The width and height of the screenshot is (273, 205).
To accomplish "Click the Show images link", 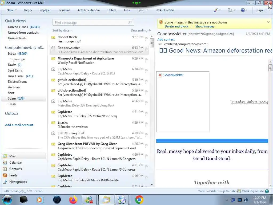I will point(204,26).
